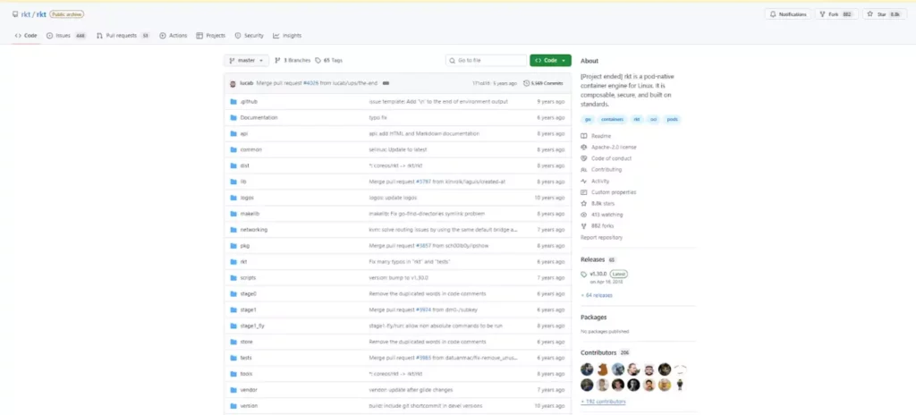Open the Apache-2.0 license scale icon
916x415 pixels.
coord(583,148)
